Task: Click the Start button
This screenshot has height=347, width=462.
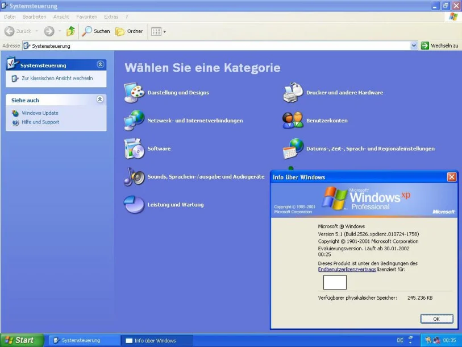Action: point(22,340)
